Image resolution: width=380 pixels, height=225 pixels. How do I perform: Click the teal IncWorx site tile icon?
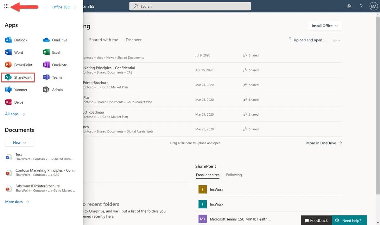pyautogui.click(x=203, y=204)
